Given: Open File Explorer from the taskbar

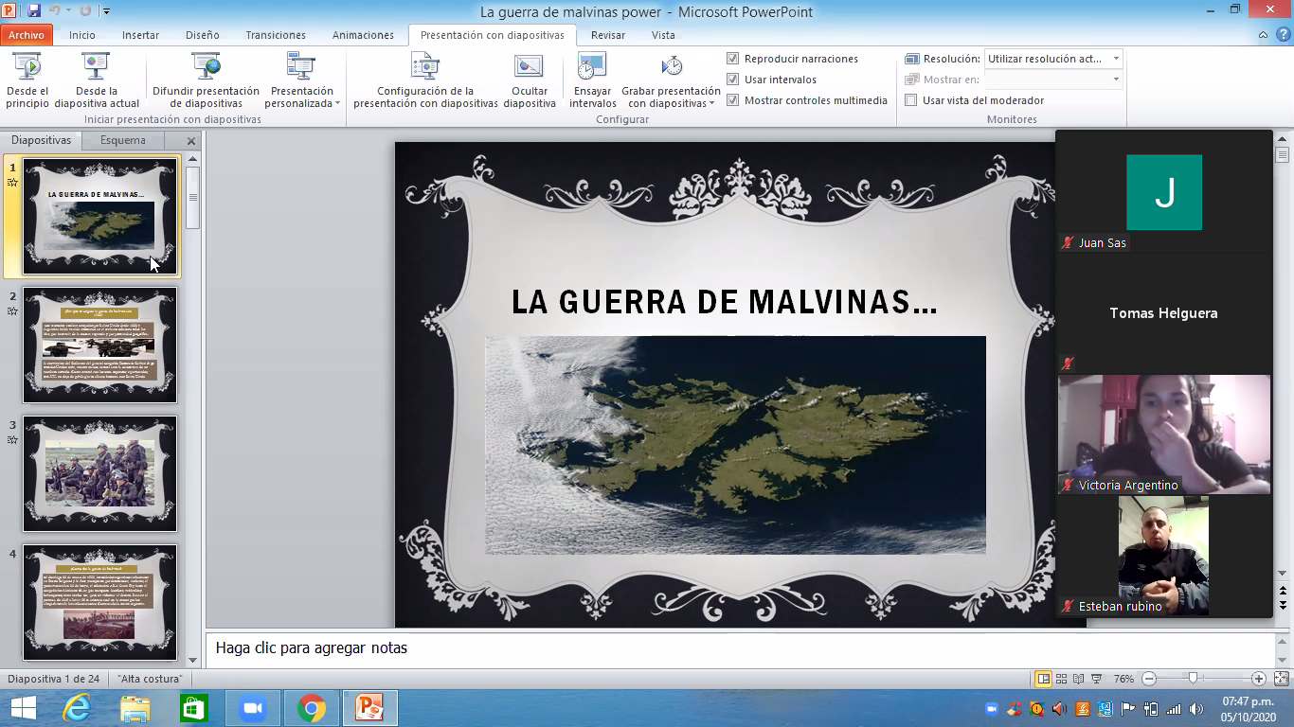Looking at the screenshot, I should click(x=135, y=708).
